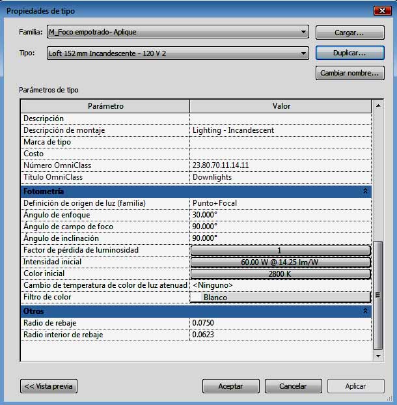
Task: Open the Filtro de color Blanco swatch
Action: [x=281, y=298]
